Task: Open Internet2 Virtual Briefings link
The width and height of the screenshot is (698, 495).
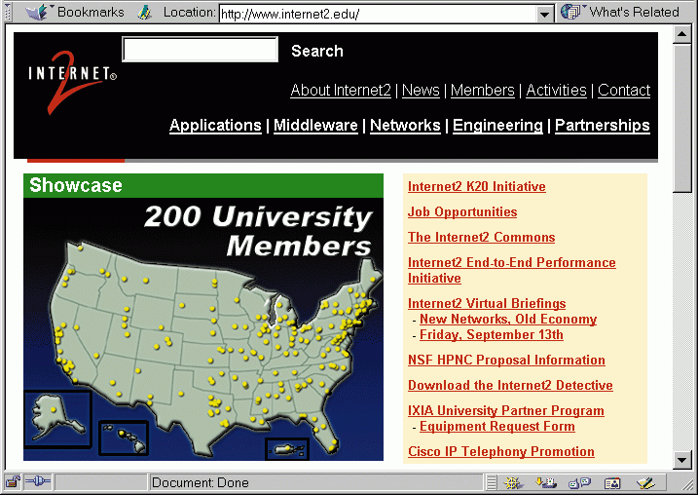Action: [x=487, y=304]
